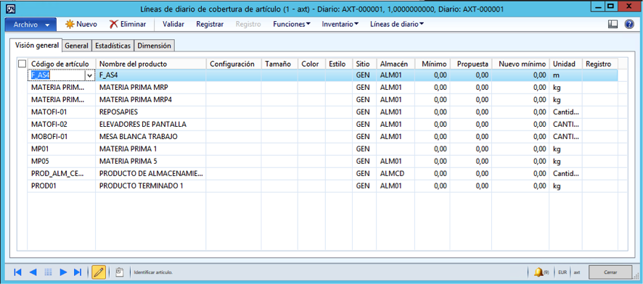Select the PROD01 item code cell
This screenshot has width=643, height=284.
(x=62, y=185)
